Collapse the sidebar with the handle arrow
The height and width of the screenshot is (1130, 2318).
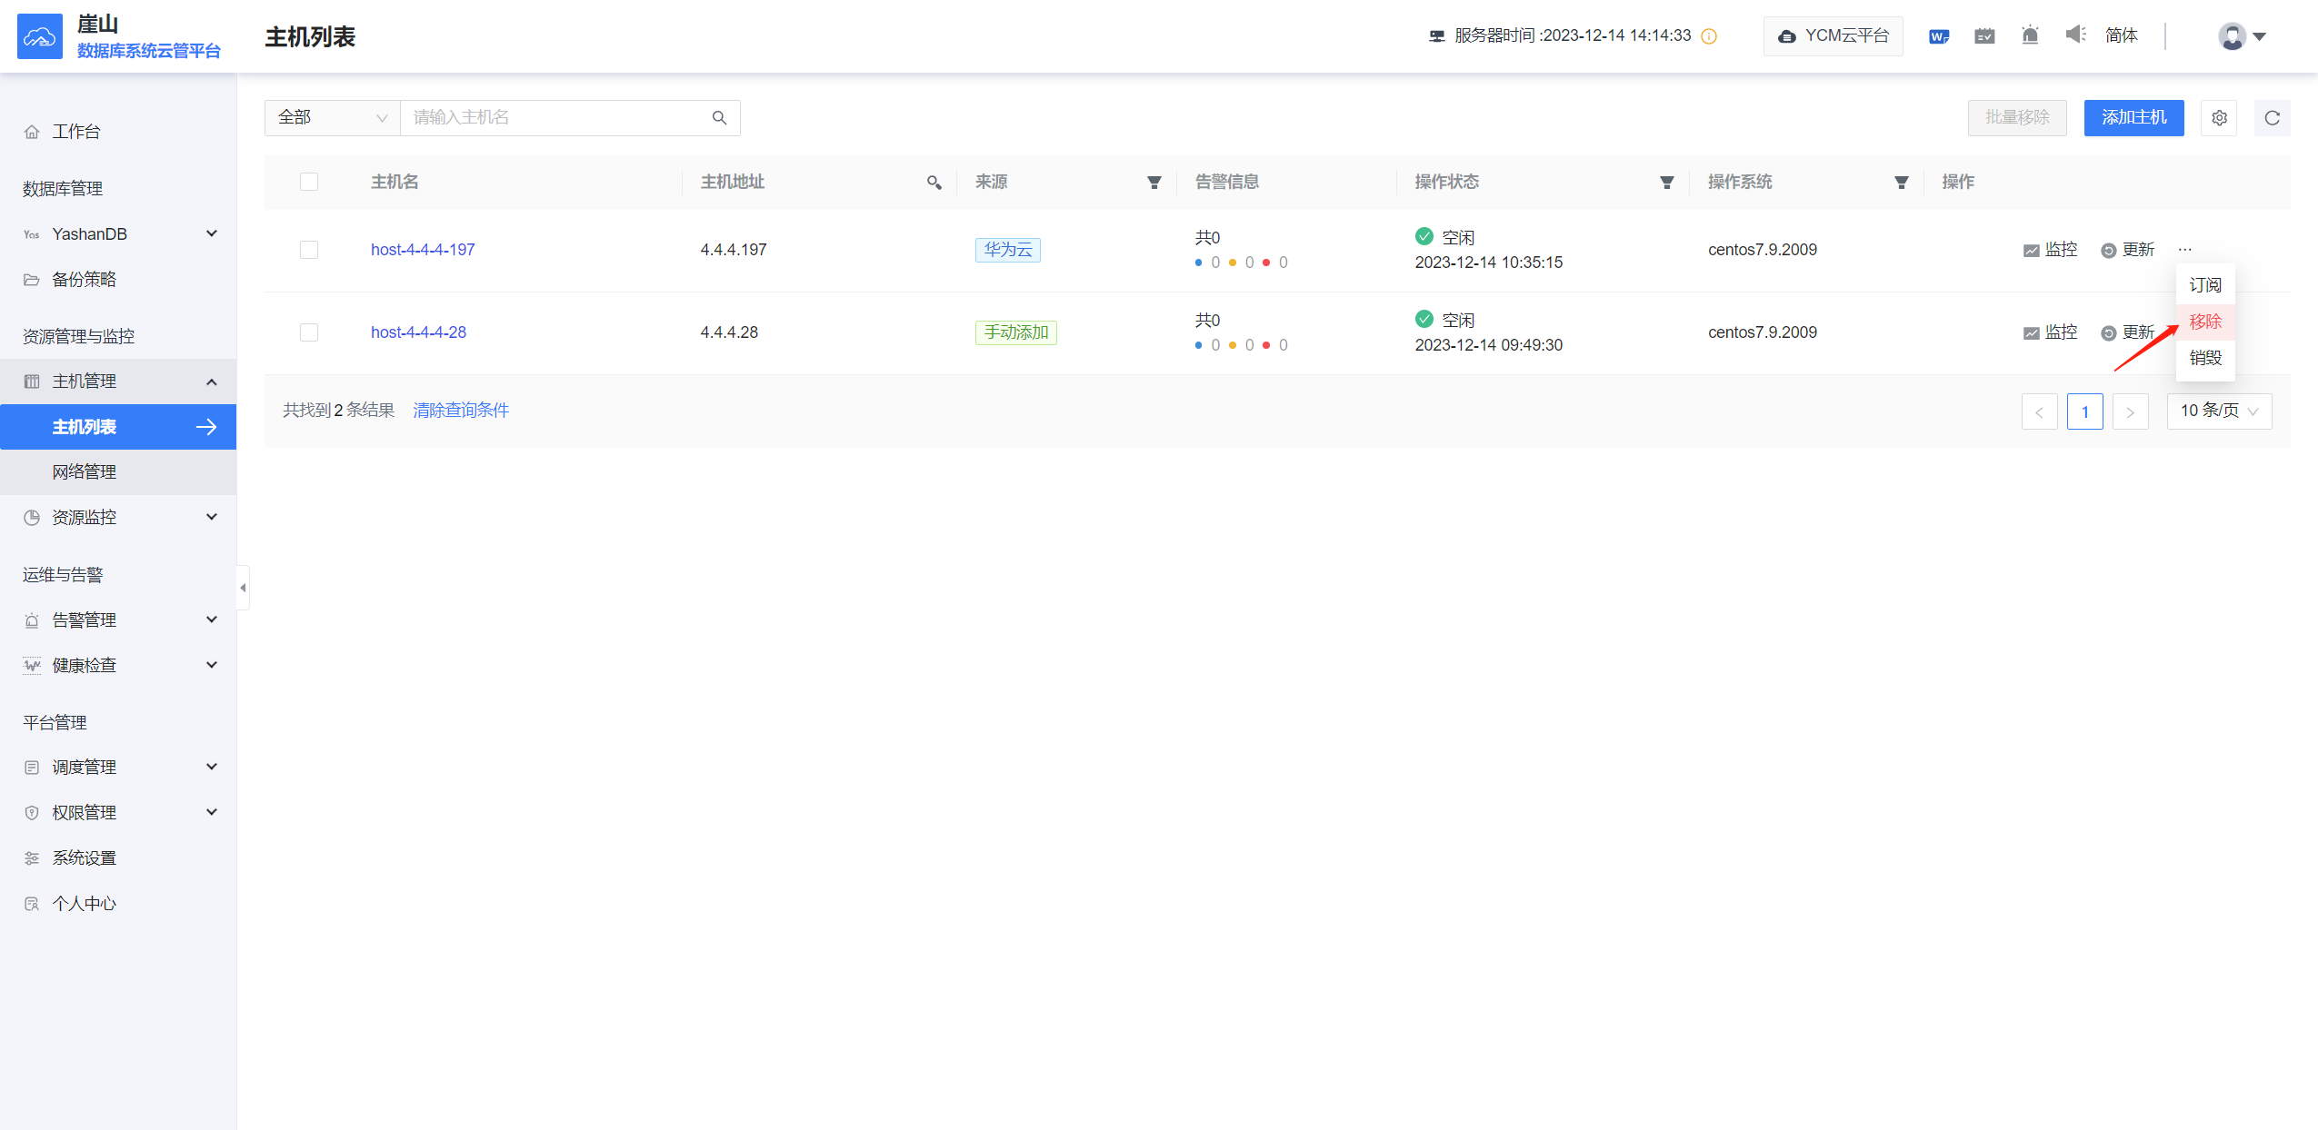click(x=243, y=588)
